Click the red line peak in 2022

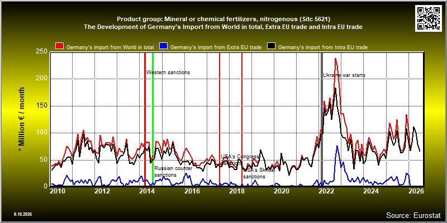coord(336,59)
